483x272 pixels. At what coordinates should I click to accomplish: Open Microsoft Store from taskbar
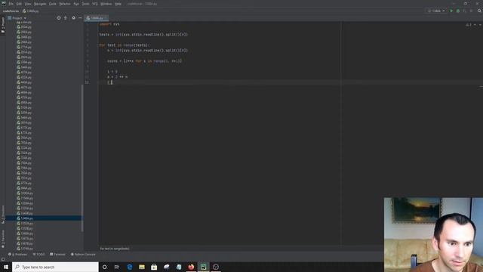coord(154,267)
